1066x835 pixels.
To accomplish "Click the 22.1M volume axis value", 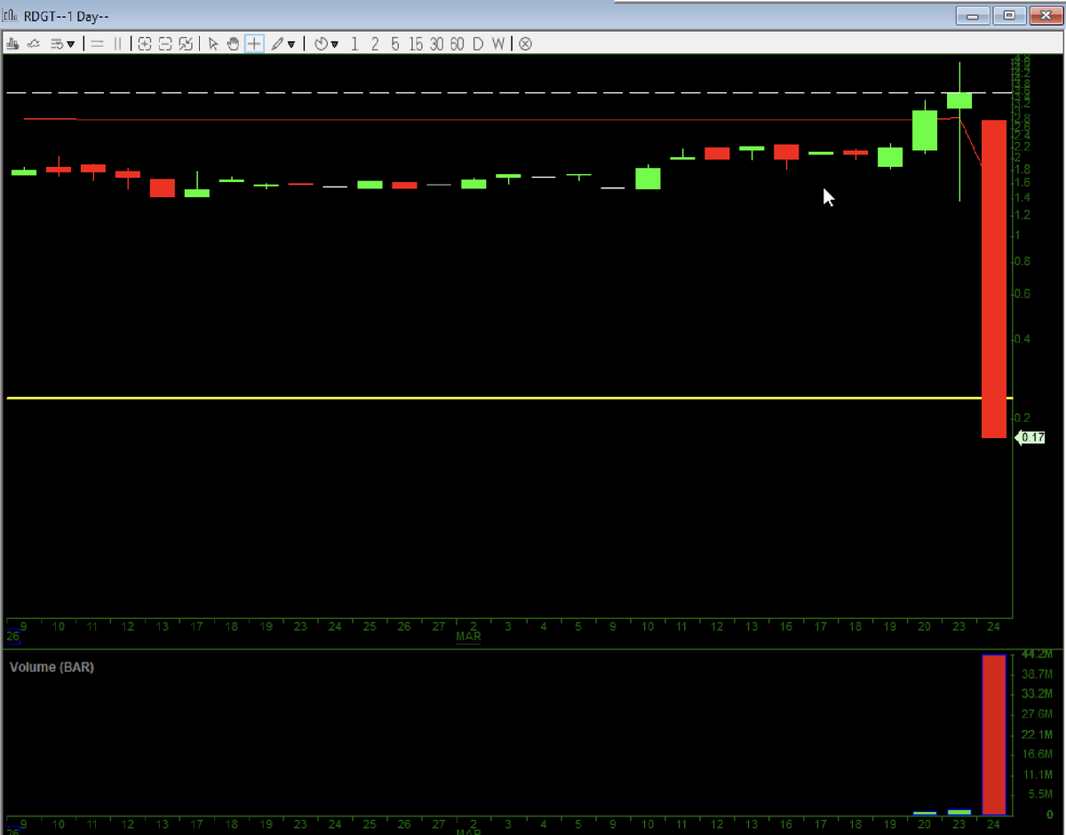I will pos(1038,735).
